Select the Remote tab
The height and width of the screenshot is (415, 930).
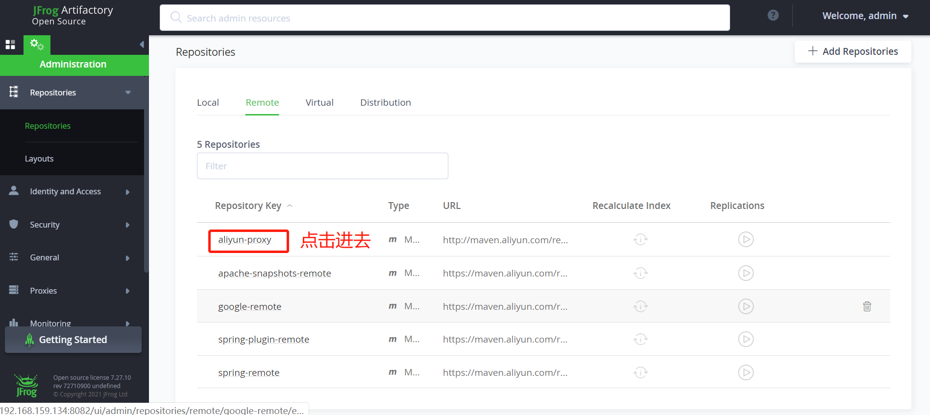click(x=262, y=103)
